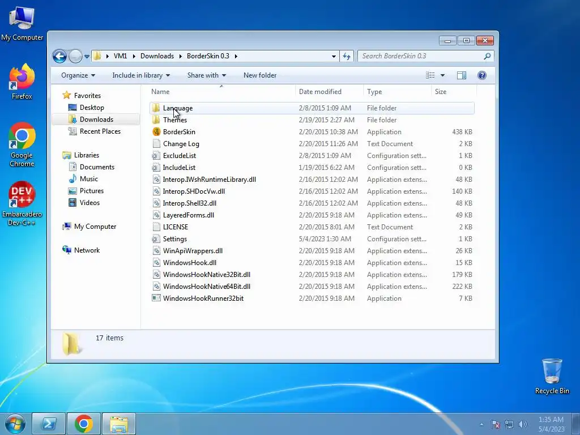Select Downloads under Favorites
This screenshot has height=435, width=580.
click(x=96, y=120)
